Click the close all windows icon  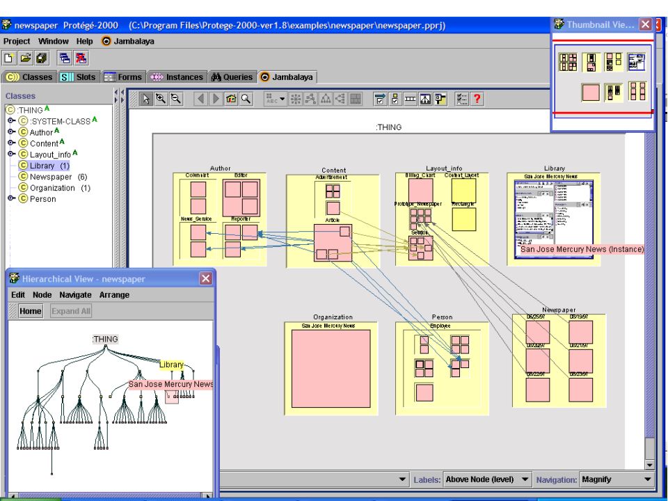(81, 58)
